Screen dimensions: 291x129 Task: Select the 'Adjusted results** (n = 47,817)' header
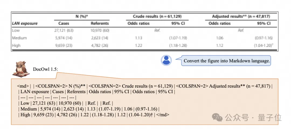[241, 16]
